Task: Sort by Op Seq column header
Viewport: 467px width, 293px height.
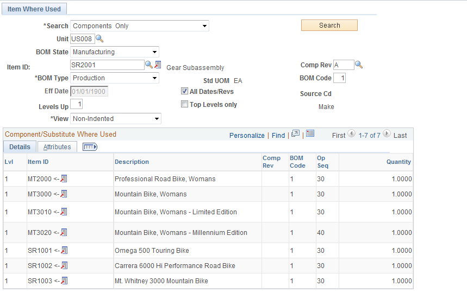Action: coord(322,162)
